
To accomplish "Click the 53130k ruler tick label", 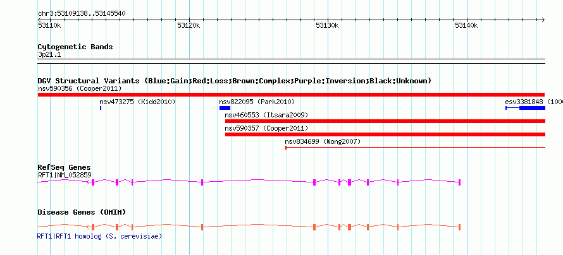I will point(327,25).
